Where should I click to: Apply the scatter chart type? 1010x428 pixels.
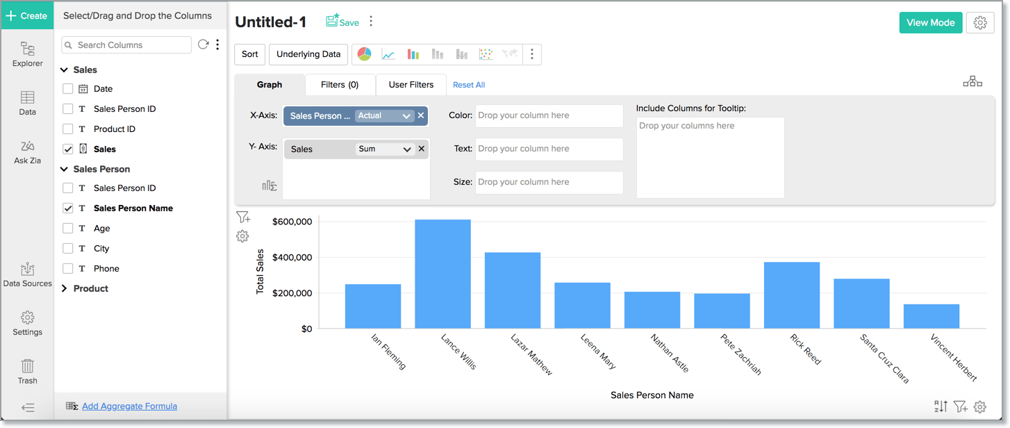tap(486, 54)
